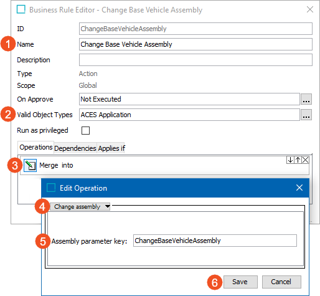Close the Business Rule Editor window
This screenshot has width=320, height=296.
[310, 9]
